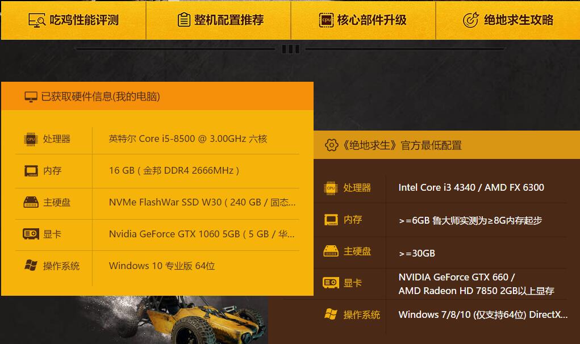Screen dimensions: 580x344
Task: Click the memory icon in my computer's 内存 row
Action: pos(31,171)
